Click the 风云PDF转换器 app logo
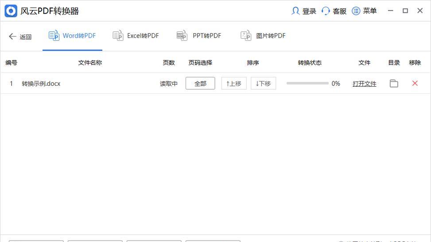 pyautogui.click(x=11, y=11)
